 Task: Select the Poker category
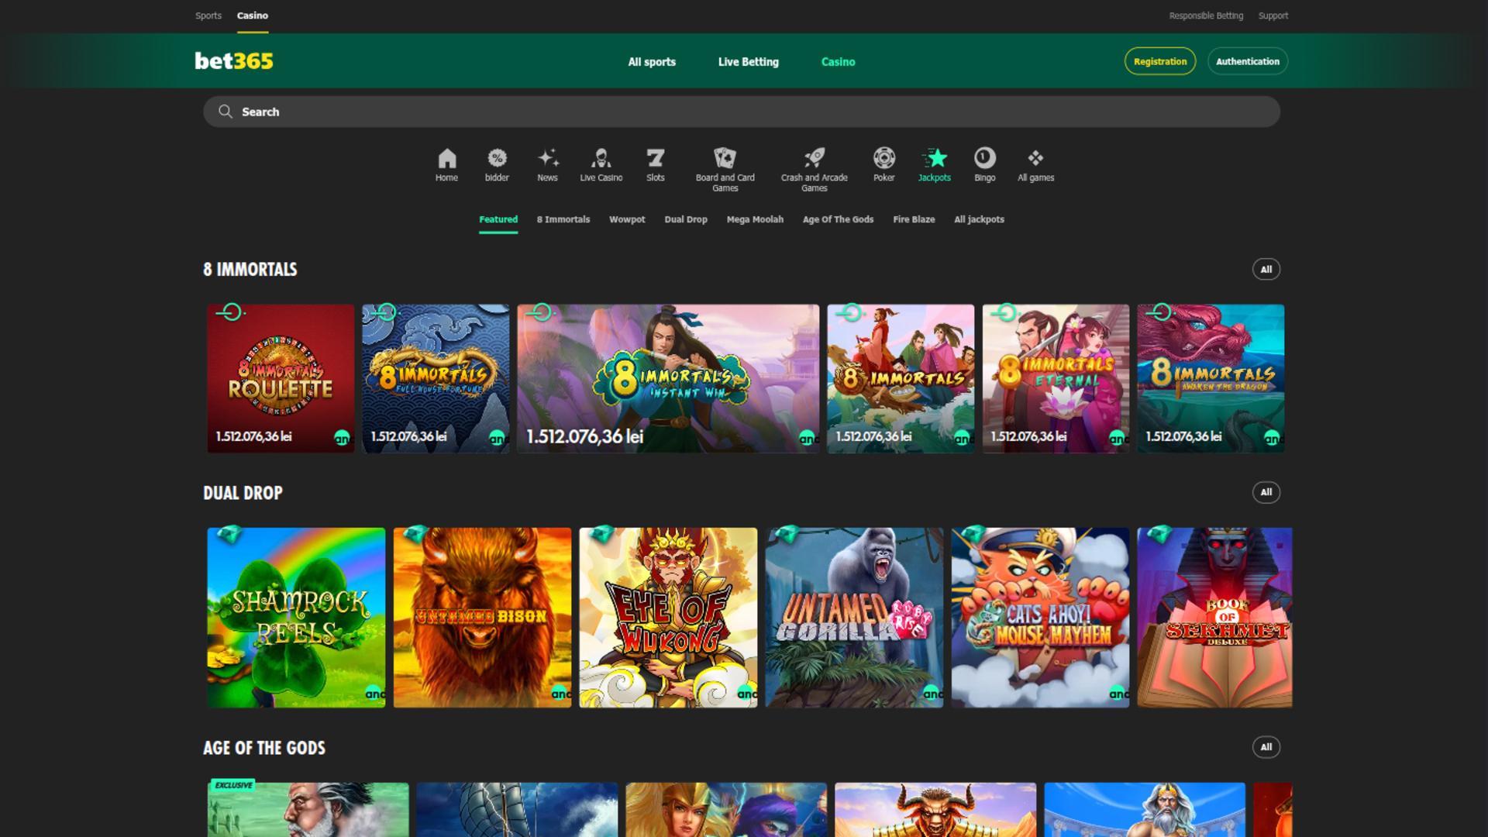coord(883,164)
